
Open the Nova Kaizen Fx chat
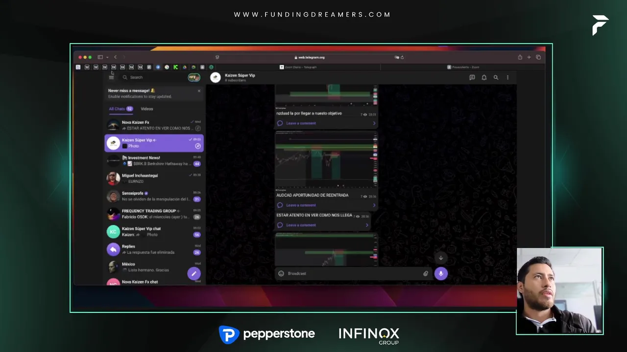pos(154,125)
